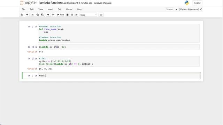Click the Trusted notebook button
This screenshot has width=223, height=125.
point(169,9)
